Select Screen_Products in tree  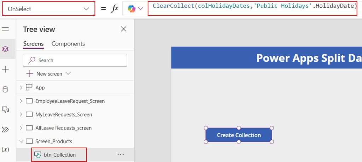pyautogui.click(x=54, y=141)
